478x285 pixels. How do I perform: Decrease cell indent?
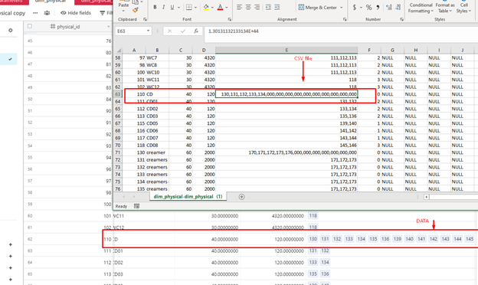tap(268, 7)
